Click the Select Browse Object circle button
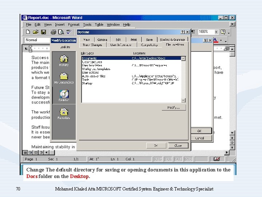 click(232, 143)
